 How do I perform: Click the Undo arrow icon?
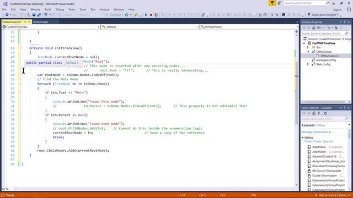click(46, 15)
